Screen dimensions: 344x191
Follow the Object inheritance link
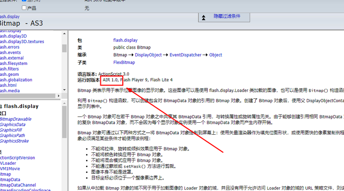215,55
